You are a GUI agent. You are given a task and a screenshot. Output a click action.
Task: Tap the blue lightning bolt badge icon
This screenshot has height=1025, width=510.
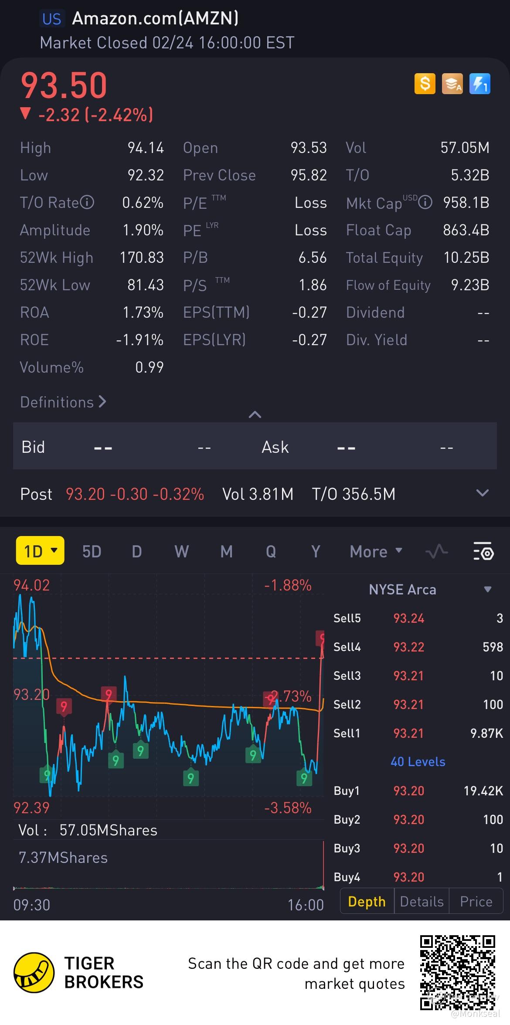[x=480, y=84]
